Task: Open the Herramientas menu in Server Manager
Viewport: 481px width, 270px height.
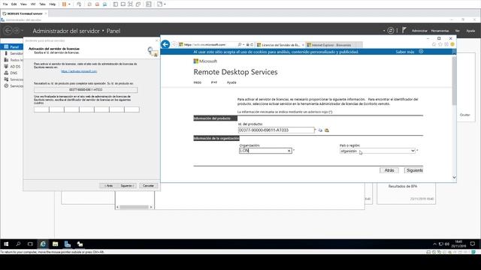Action: point(440,31)
